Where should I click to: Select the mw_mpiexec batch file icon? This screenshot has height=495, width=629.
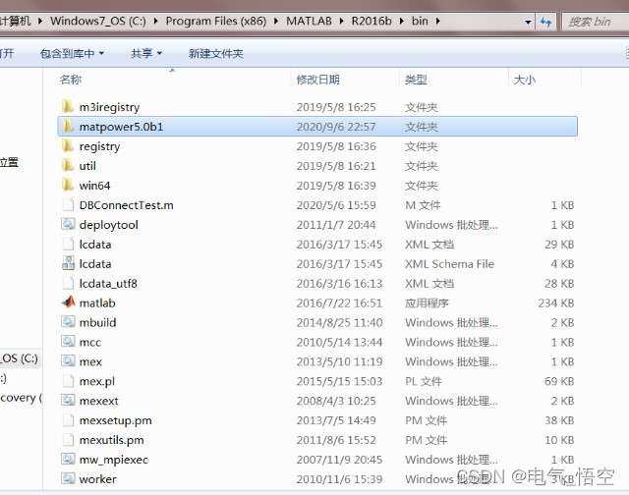[x=68, y=459]
